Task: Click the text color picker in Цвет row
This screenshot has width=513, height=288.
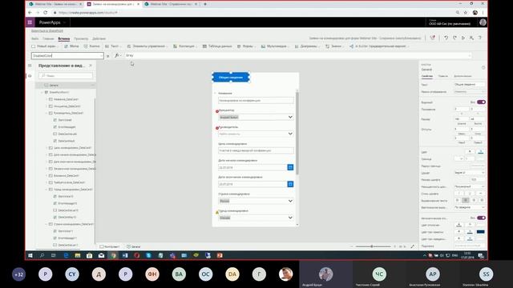Action: pos(470,151)
